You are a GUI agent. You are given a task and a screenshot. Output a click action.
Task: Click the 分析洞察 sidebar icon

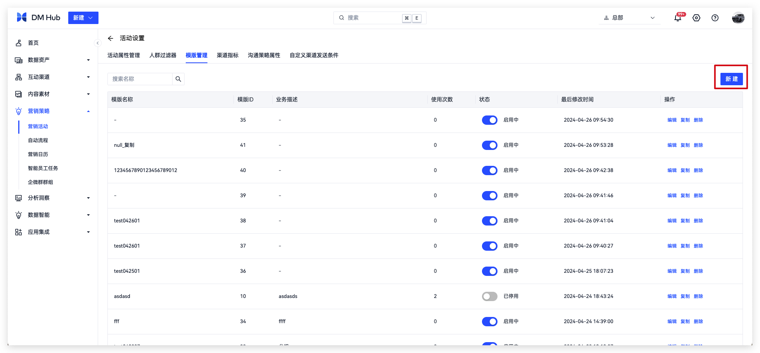click(x=19, y=198)
